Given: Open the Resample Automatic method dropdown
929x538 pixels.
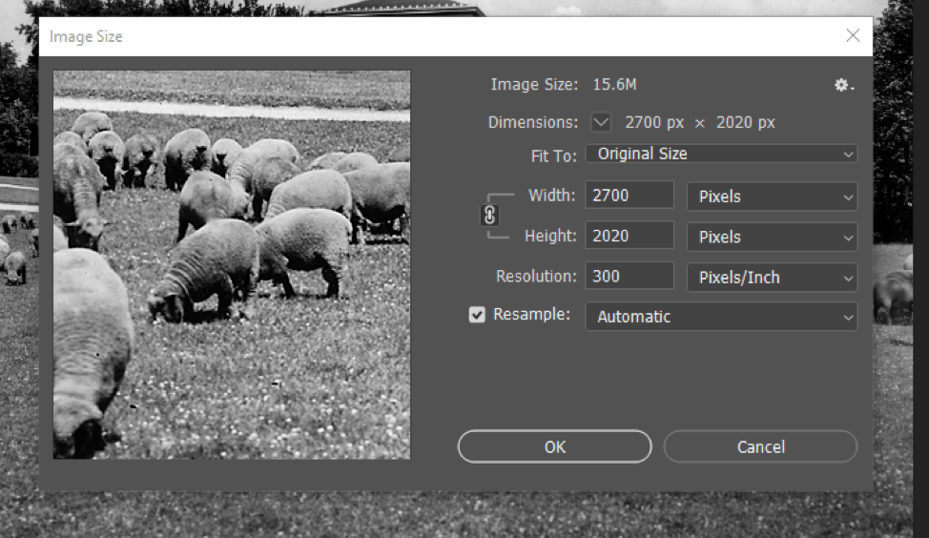Looking at the screenshot, I should 721,317.
